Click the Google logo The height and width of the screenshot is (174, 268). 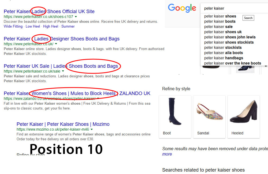click(182, 8)
